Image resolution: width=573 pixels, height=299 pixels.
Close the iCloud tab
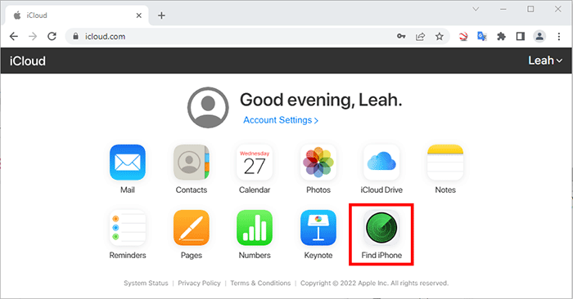139,16
